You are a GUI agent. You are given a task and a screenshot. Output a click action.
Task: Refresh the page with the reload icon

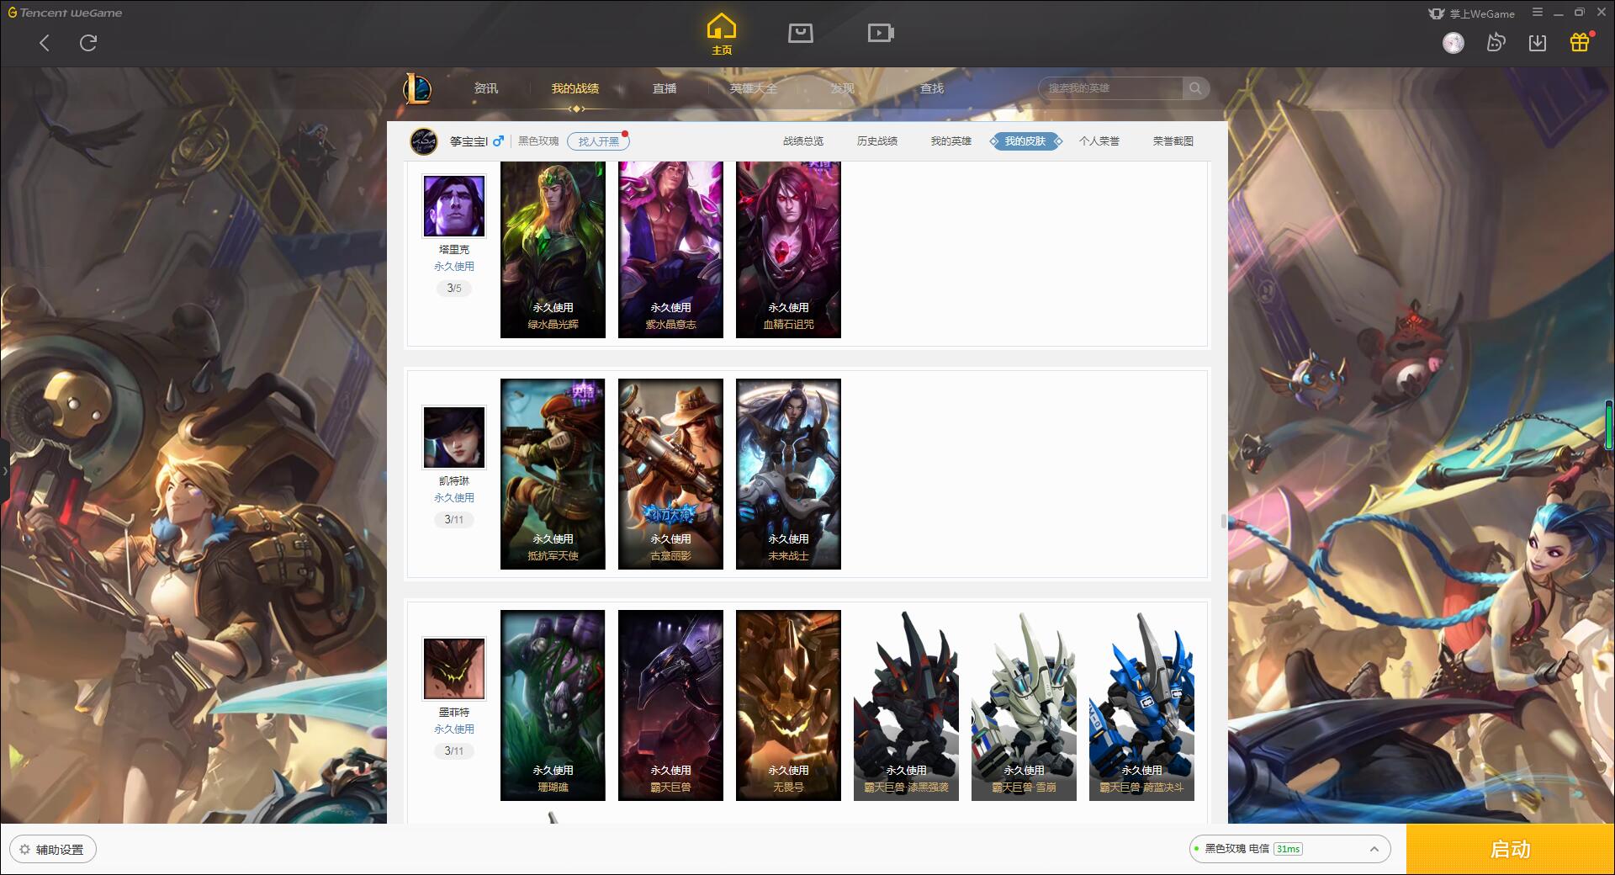88,43
